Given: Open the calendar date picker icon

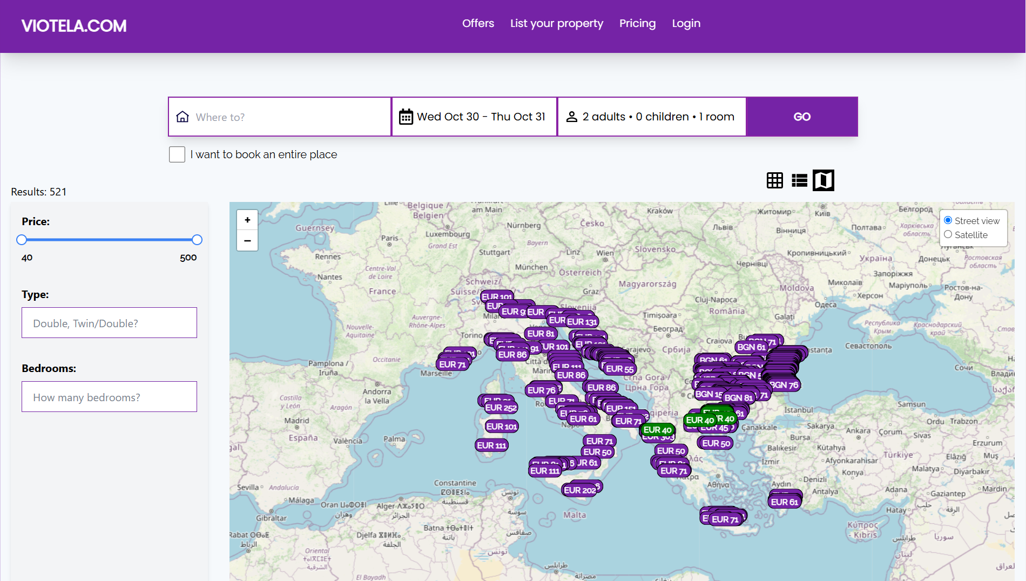Looking at the screenshot, I should [x=406, y=117].
